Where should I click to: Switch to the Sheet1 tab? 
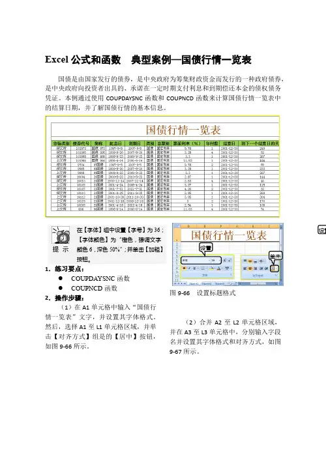[x=194, y=284]
